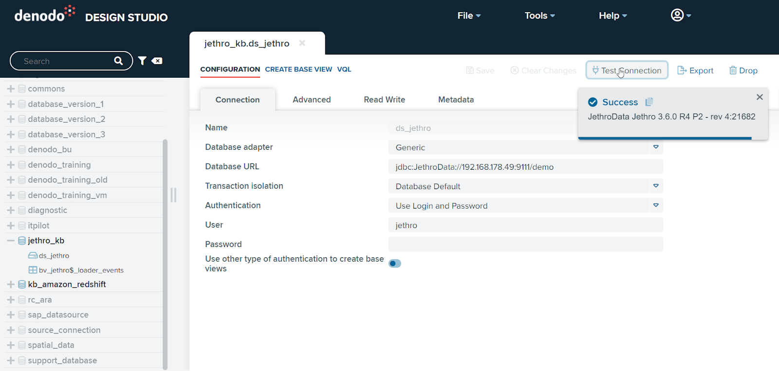Open the File menu
The height and width of the screenshot is (371, 779).
(469, 16)
